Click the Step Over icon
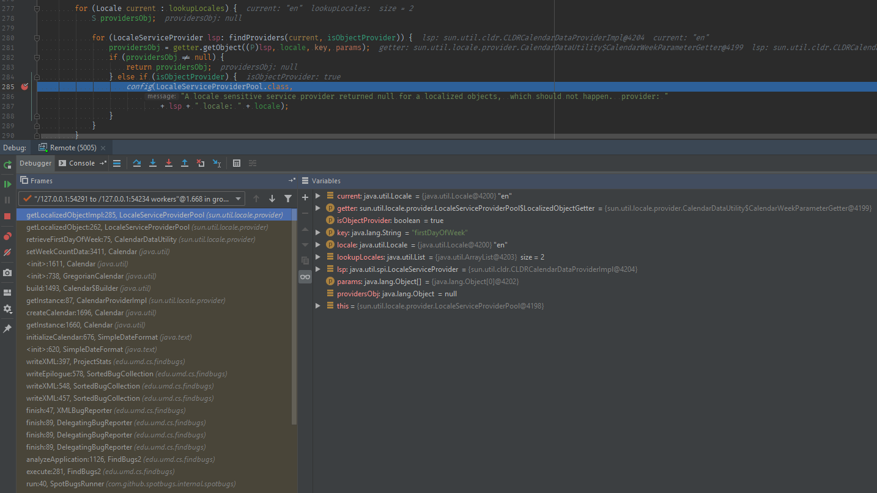Viewport: 877px width, 493px height. (137, 163)
